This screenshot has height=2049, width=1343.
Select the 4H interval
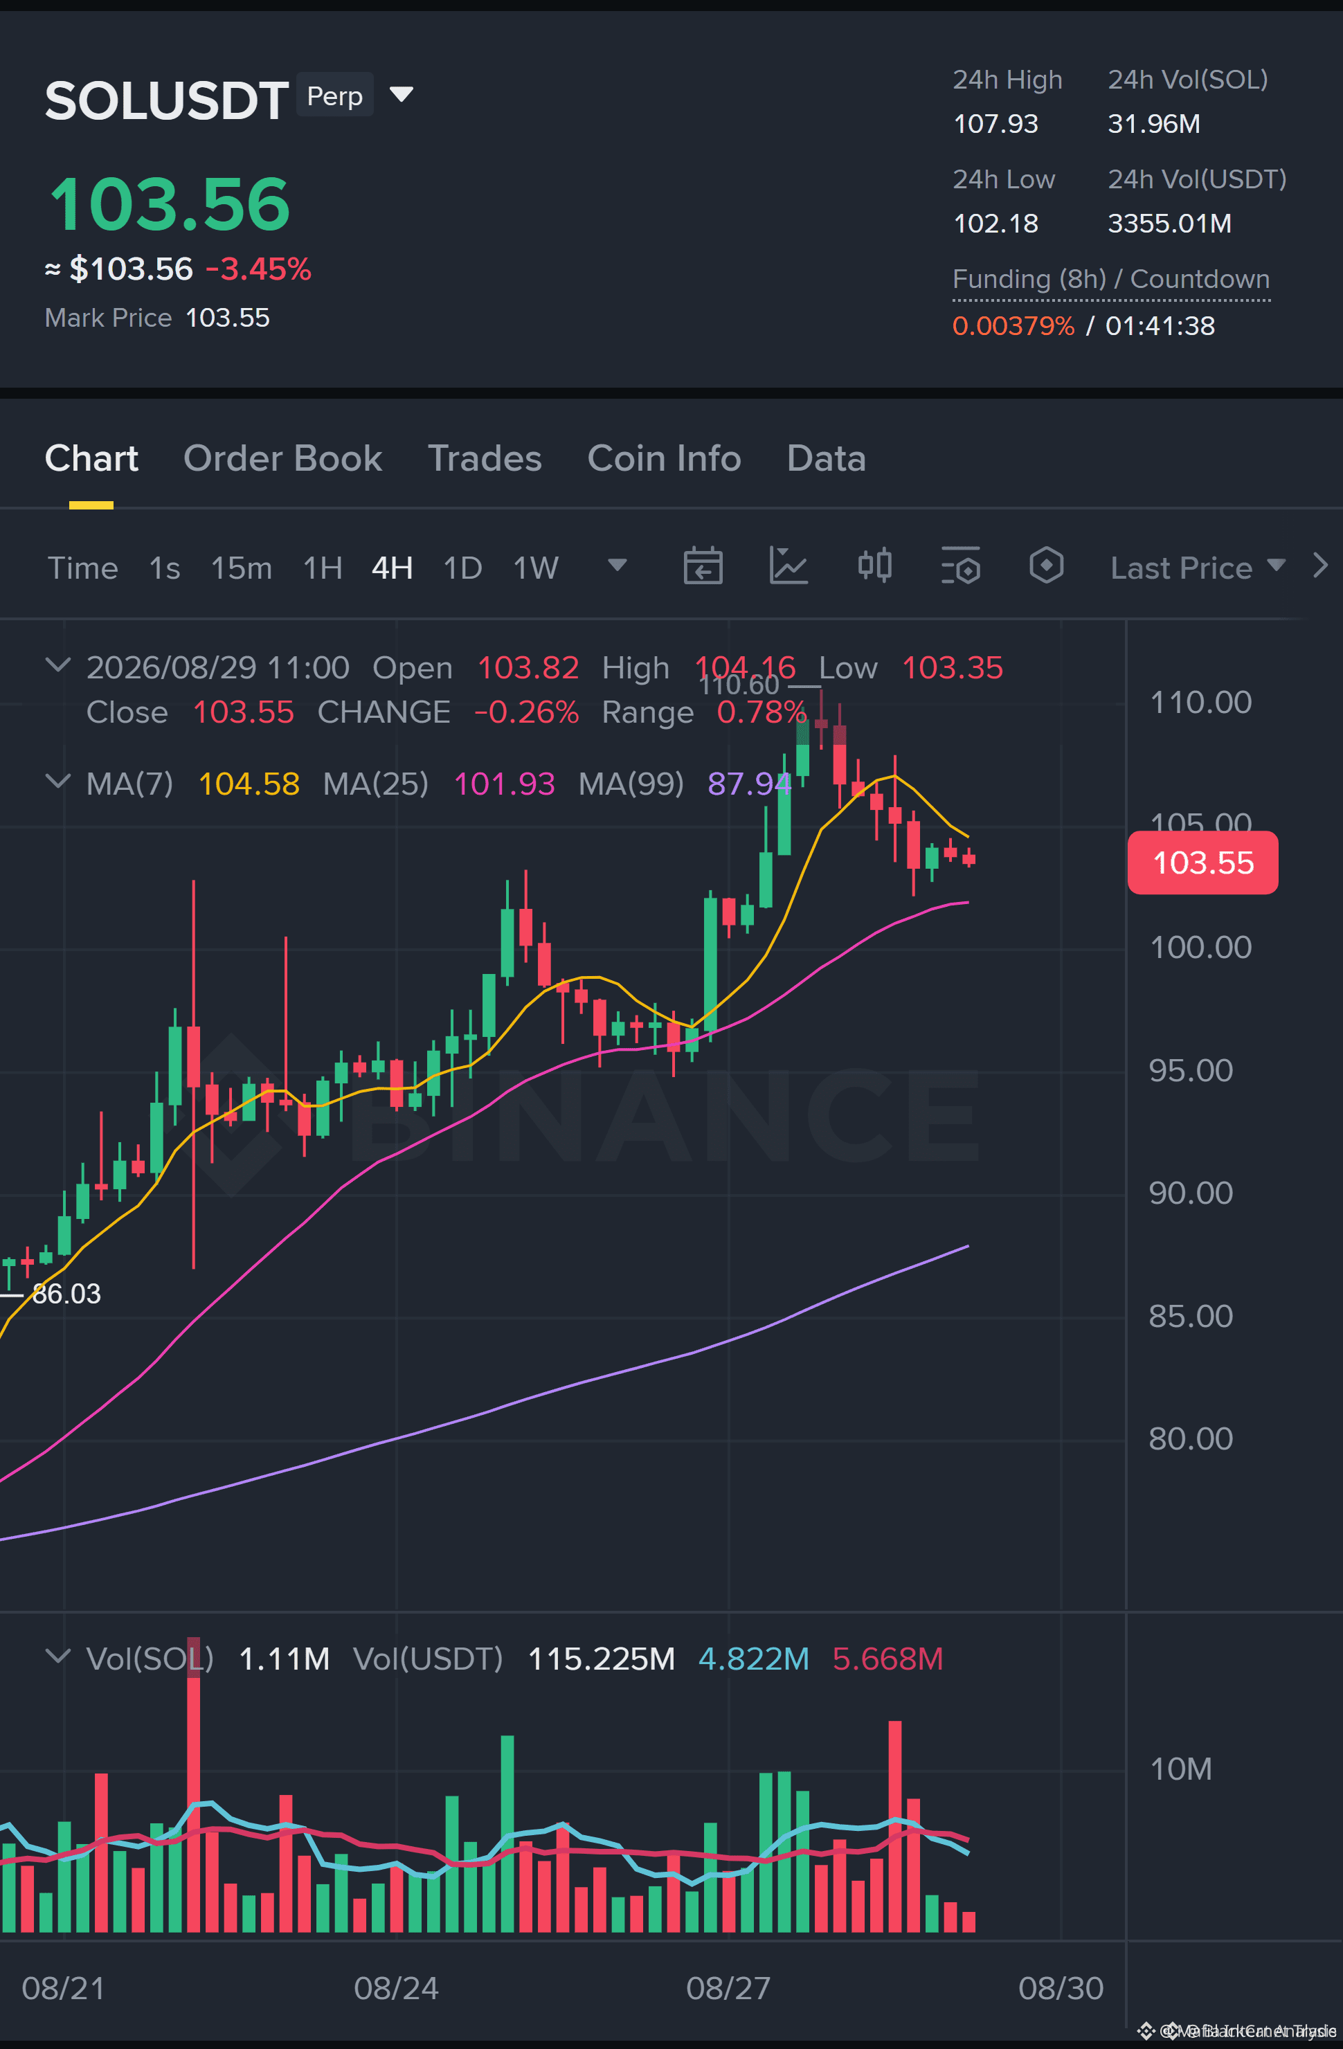393,568
